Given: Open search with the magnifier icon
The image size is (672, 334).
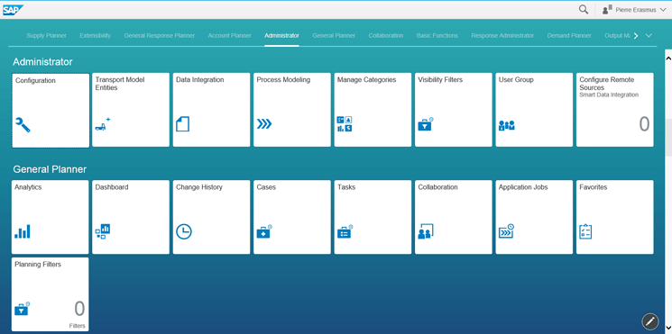Looking at the screenshot, I should (x=584, y=9).
